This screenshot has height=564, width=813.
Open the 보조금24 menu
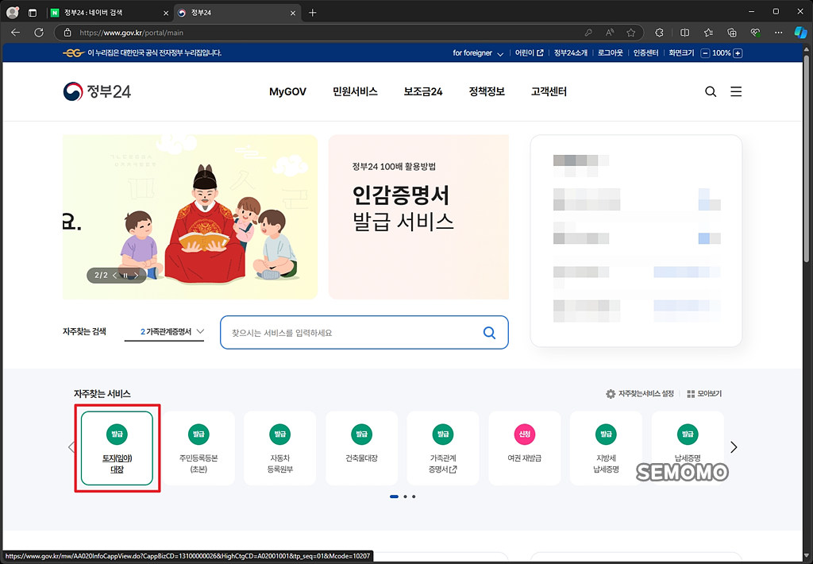click(423, 92)
